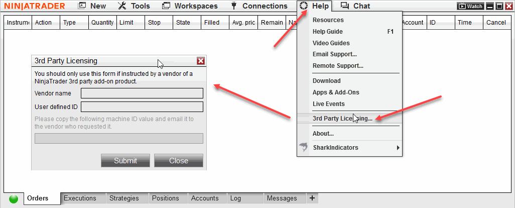Open Help Guide from Help menu
Image resolution: width=515 pixels, height=208 pixels.
[327, 32]
